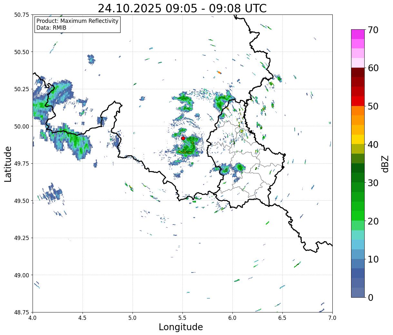
Task: Click the longitude tick label 5.5
Action: point(182,318)
